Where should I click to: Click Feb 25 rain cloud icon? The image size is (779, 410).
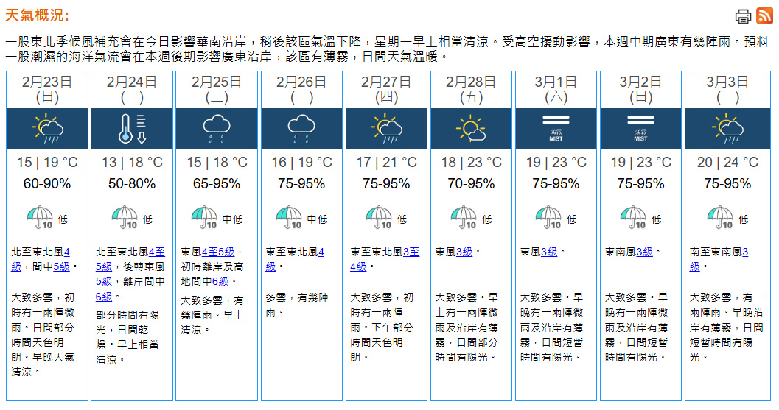tap(217, 128)
